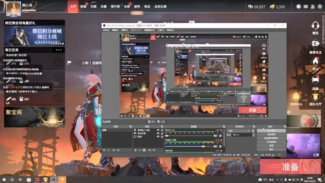Adjust 麦克风/Aux volume slider in mixer
The image size is (325, 183).
pos(189,136)
